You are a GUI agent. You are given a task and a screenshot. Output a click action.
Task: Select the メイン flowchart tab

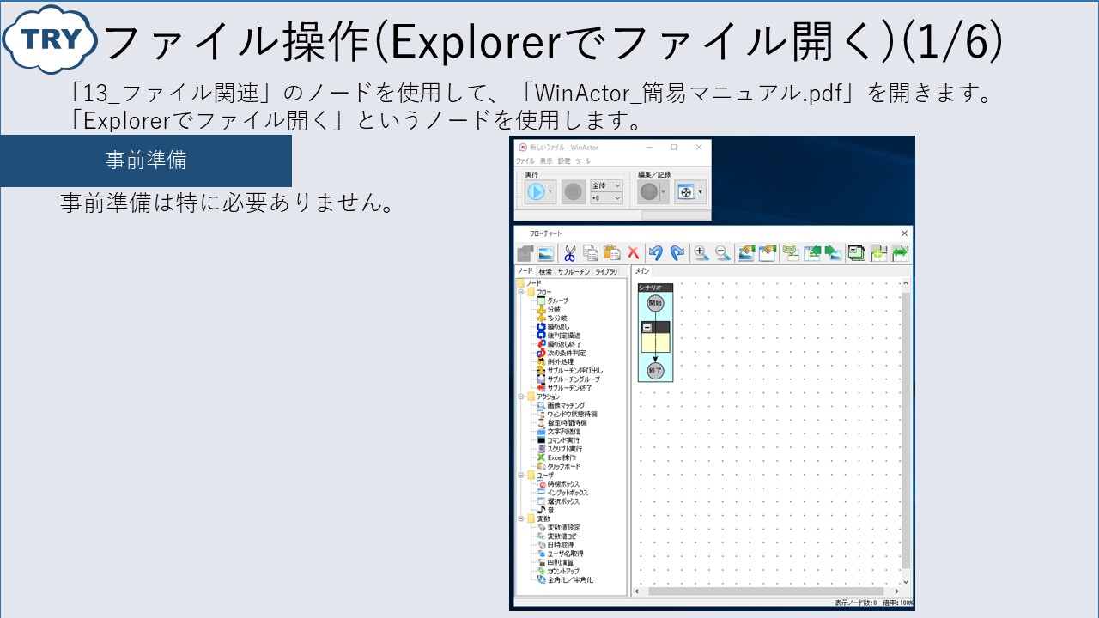point(642,270)
